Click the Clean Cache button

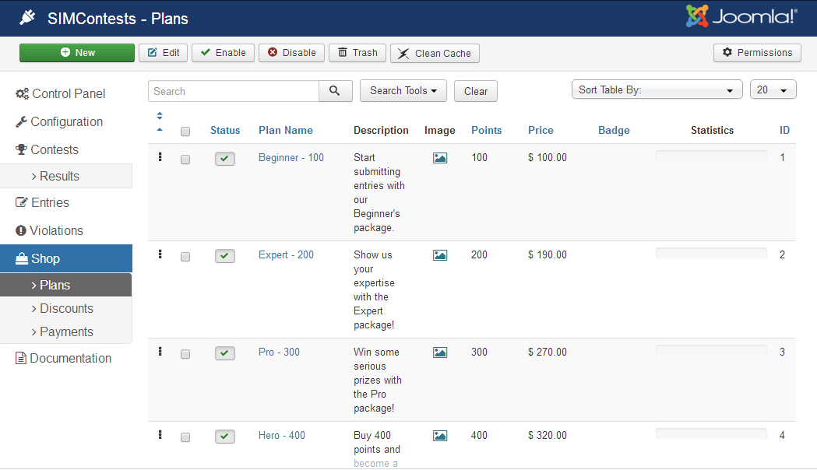[435, 53]
